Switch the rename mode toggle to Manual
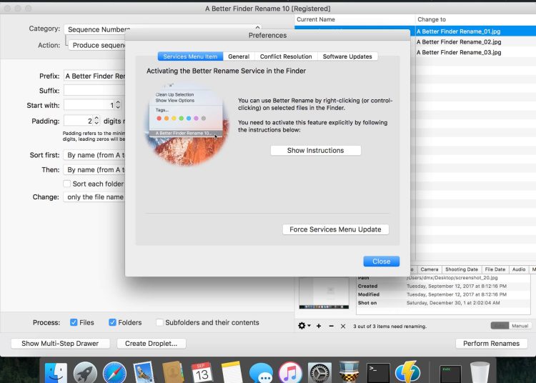This screenshot has height=383, width=536. click(519, 326)
